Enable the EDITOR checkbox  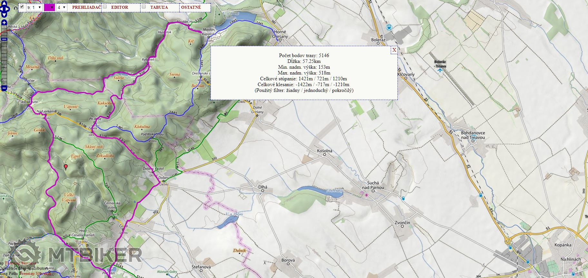[105, 6]
